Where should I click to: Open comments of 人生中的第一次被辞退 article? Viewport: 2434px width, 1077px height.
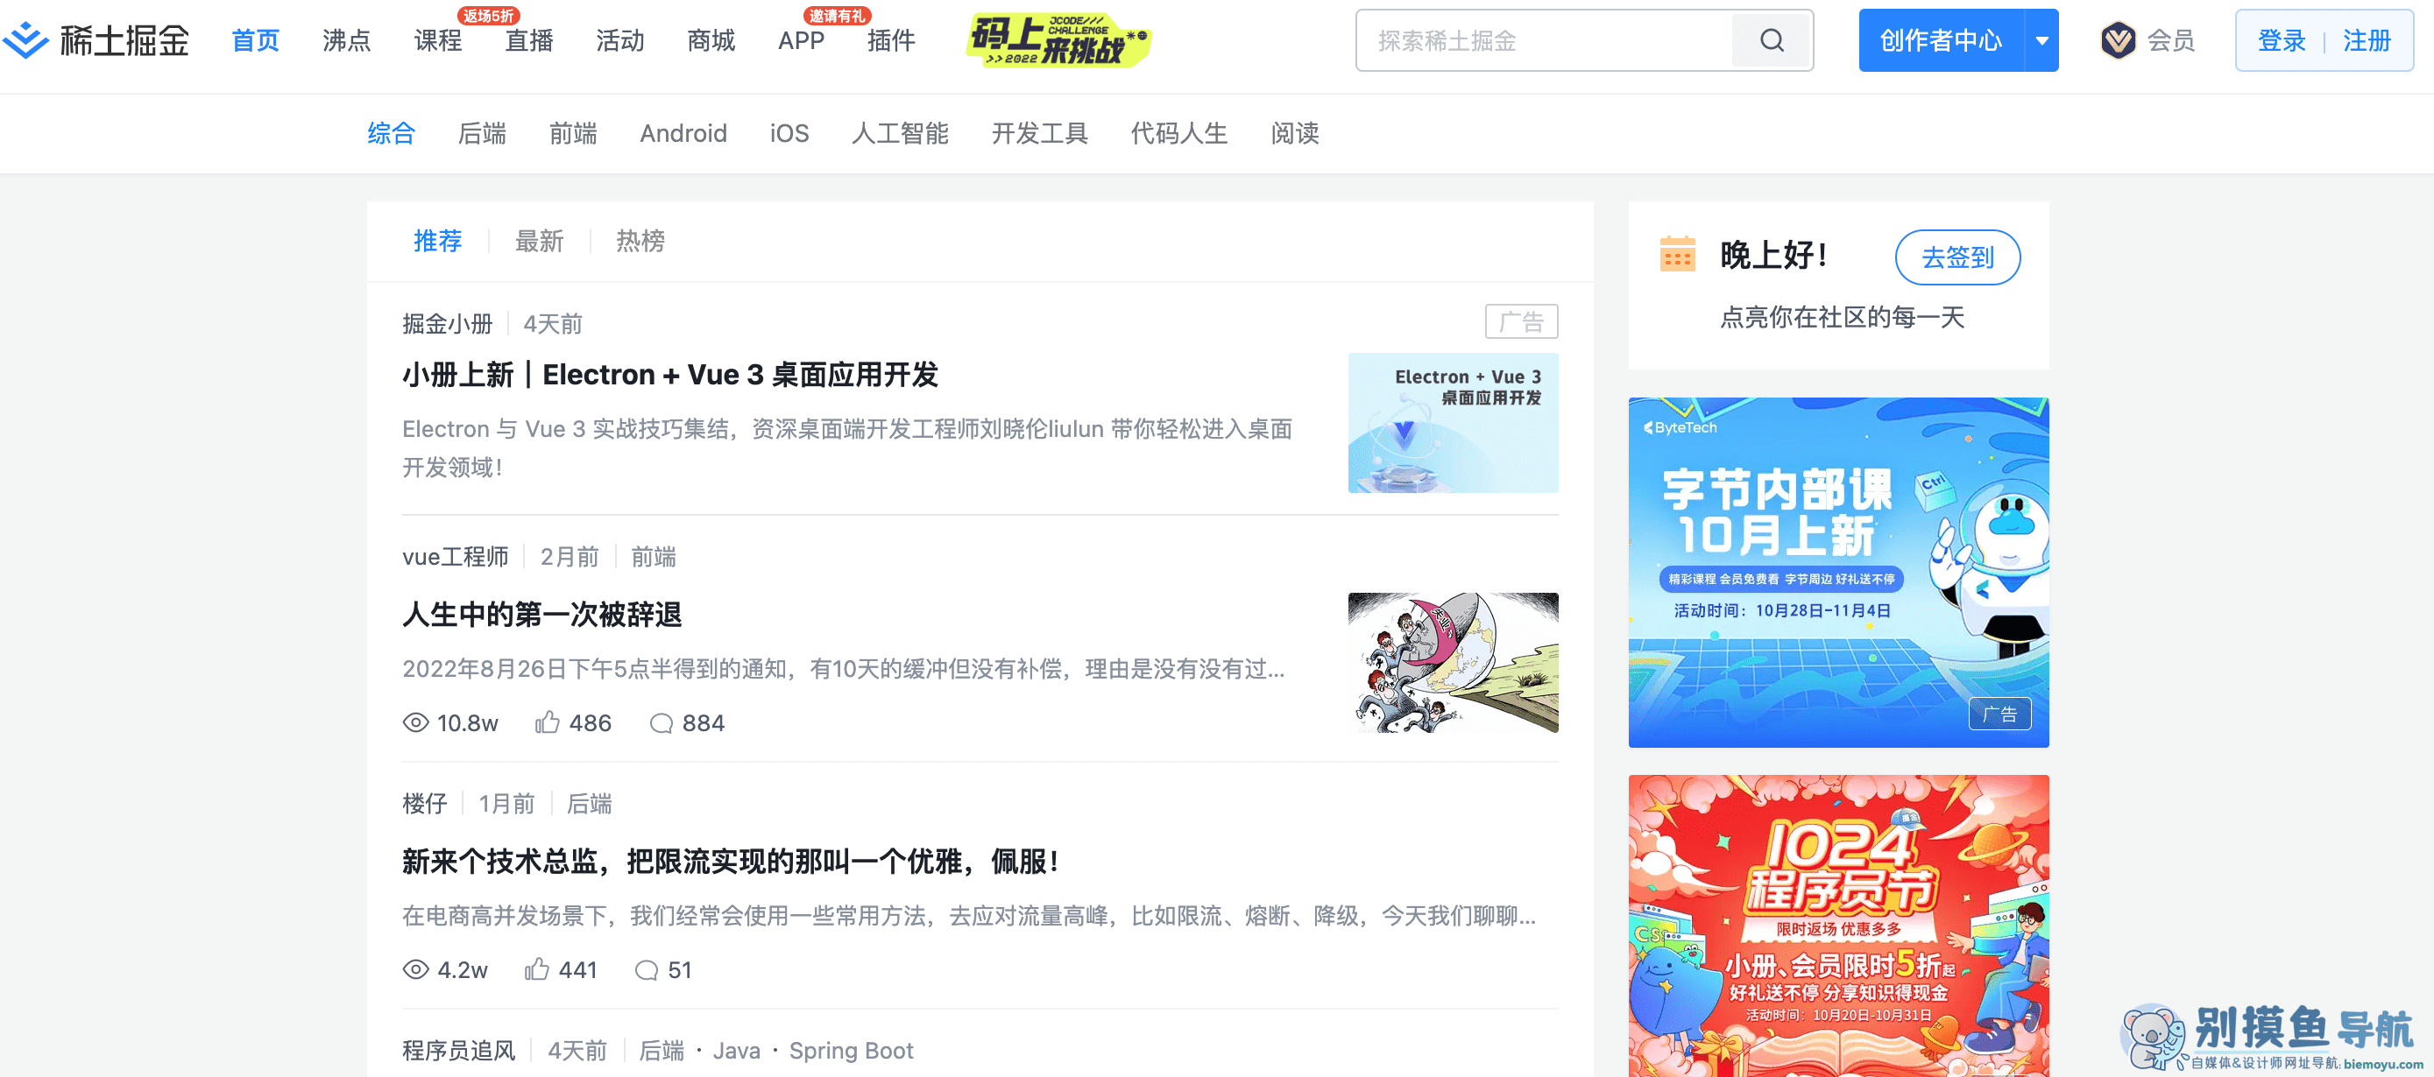click(662, 723)
